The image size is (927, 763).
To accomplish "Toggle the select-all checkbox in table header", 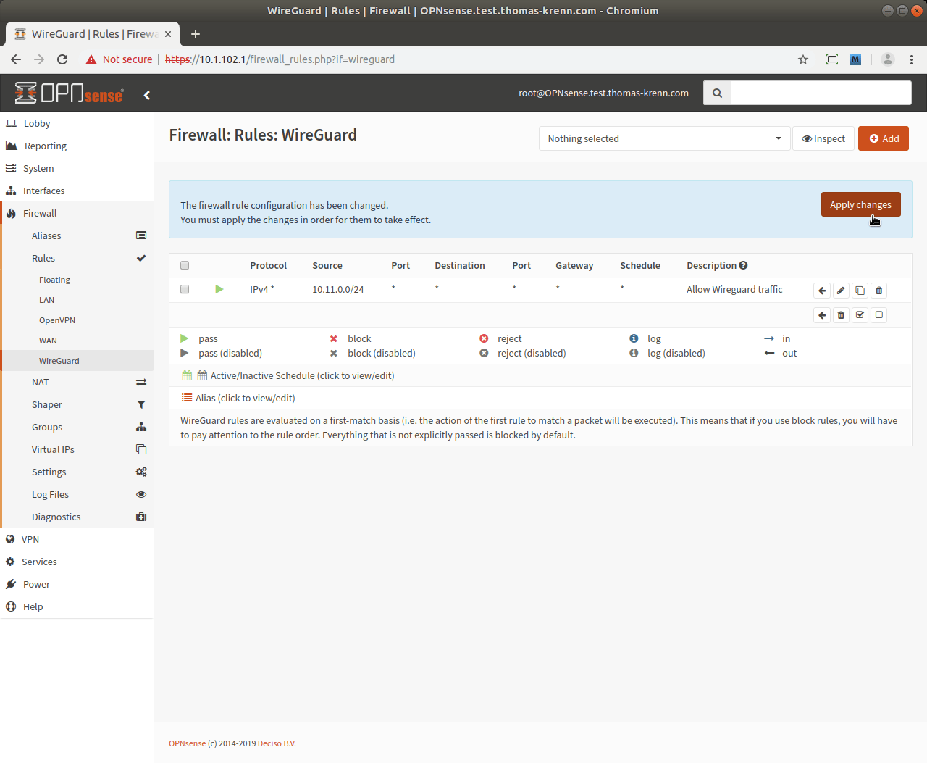I will tap(185, 265).
